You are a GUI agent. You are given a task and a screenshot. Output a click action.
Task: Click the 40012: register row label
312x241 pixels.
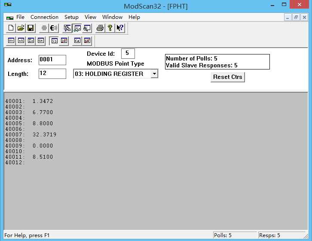(x=15, y=163)
